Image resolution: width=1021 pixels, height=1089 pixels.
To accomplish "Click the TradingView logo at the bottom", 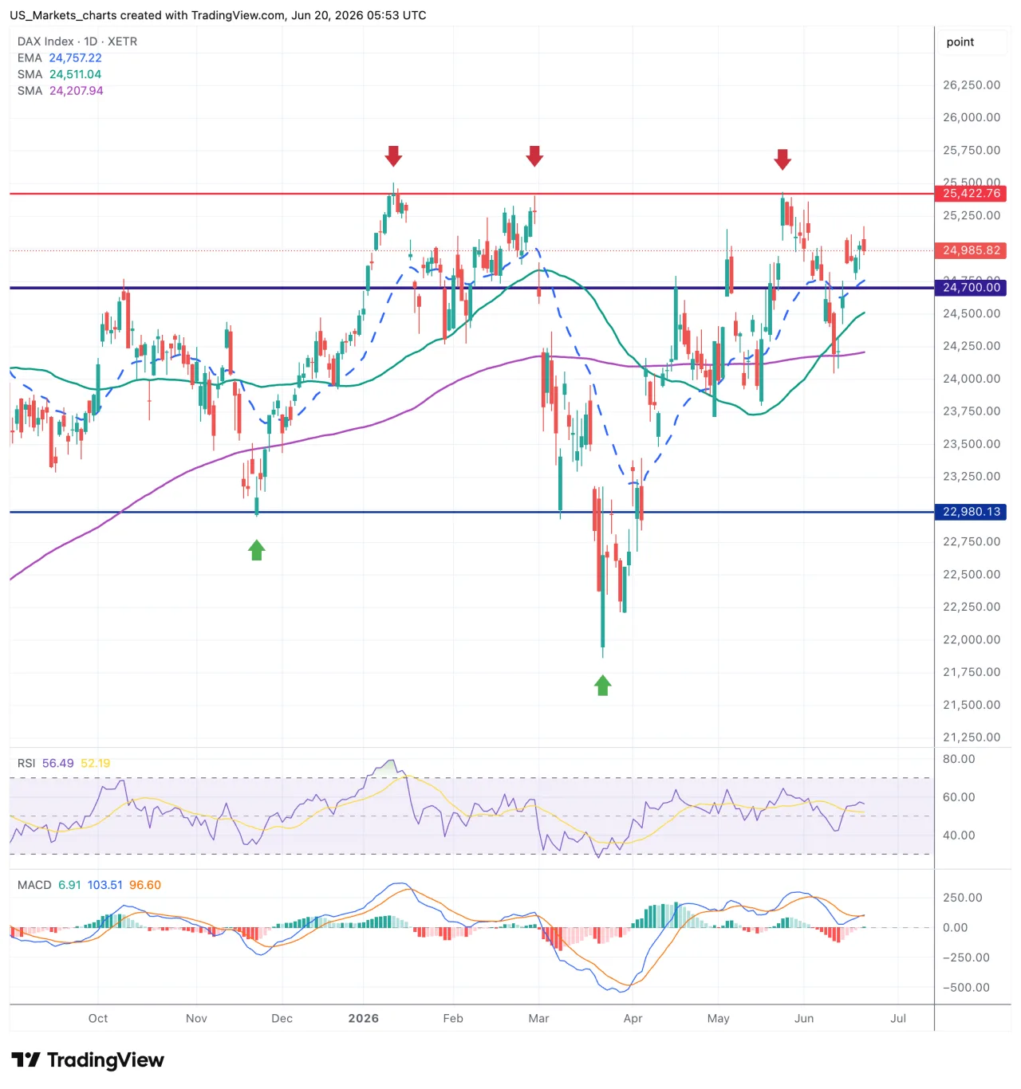I will pyautogui.click(x=88, y=1060).
